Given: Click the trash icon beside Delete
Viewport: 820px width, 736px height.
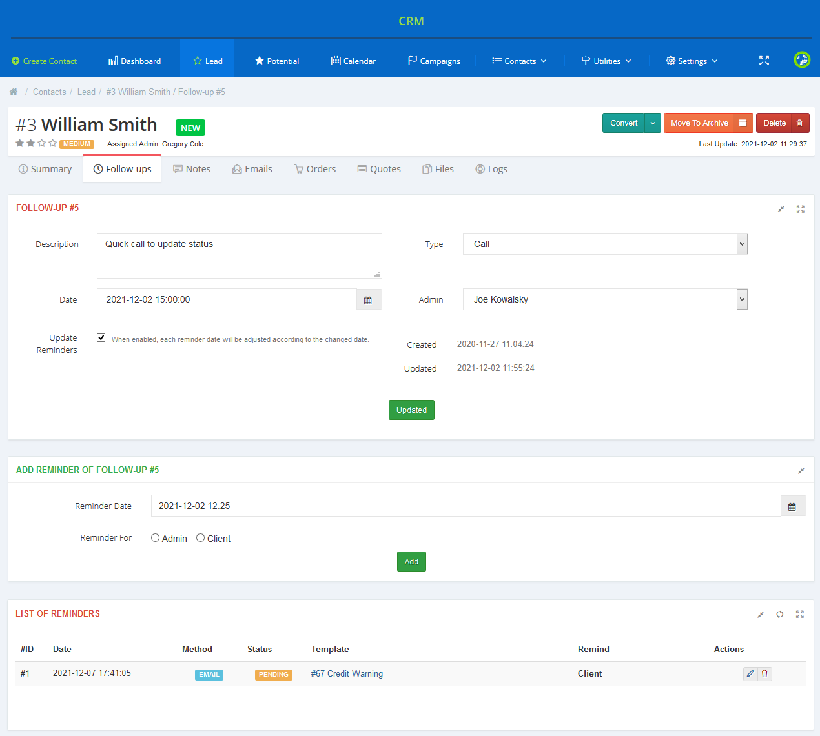Looking at the screenshot, I should [799, 123].
